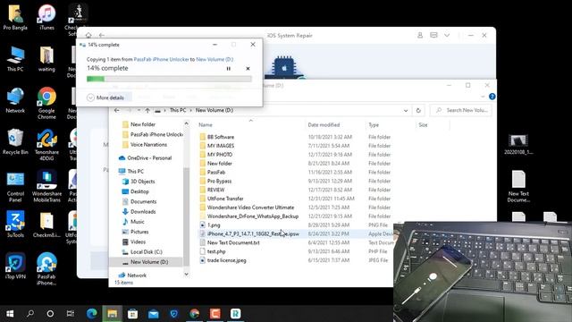Open account icon in iOS System Repair
The height and width of the screenshot is (322, 572).
[x=420, y=36]
